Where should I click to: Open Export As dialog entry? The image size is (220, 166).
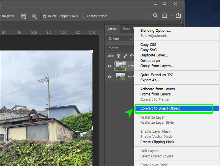click(150, 80)
